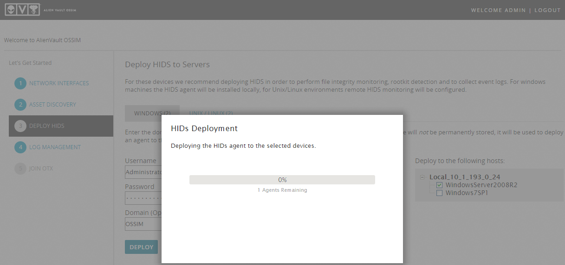
Task: Switch to the Unix / Linux (2) tab
Action: (x=211, y=113)
